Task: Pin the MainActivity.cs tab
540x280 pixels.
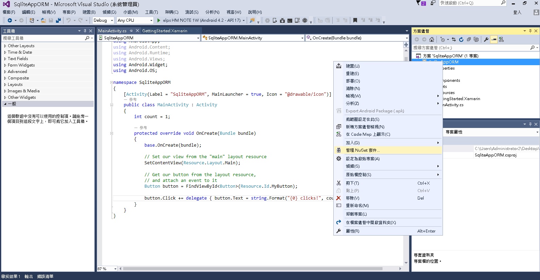Action: pos(131,31)
